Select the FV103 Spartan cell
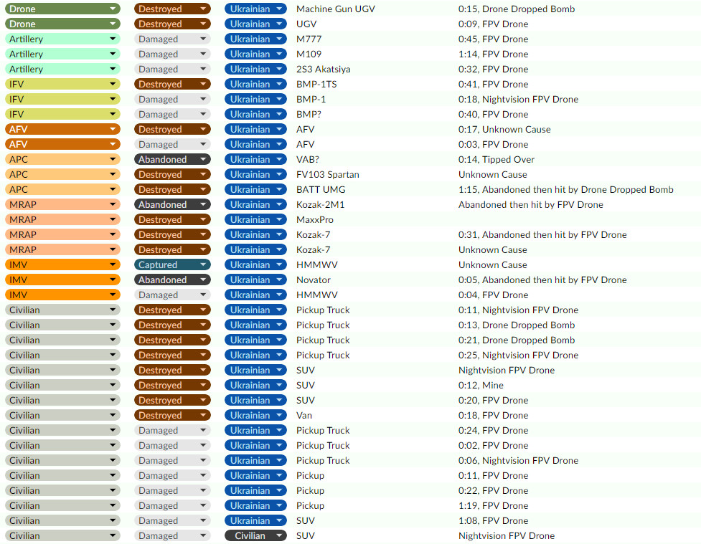 click(x=328, y=175)
